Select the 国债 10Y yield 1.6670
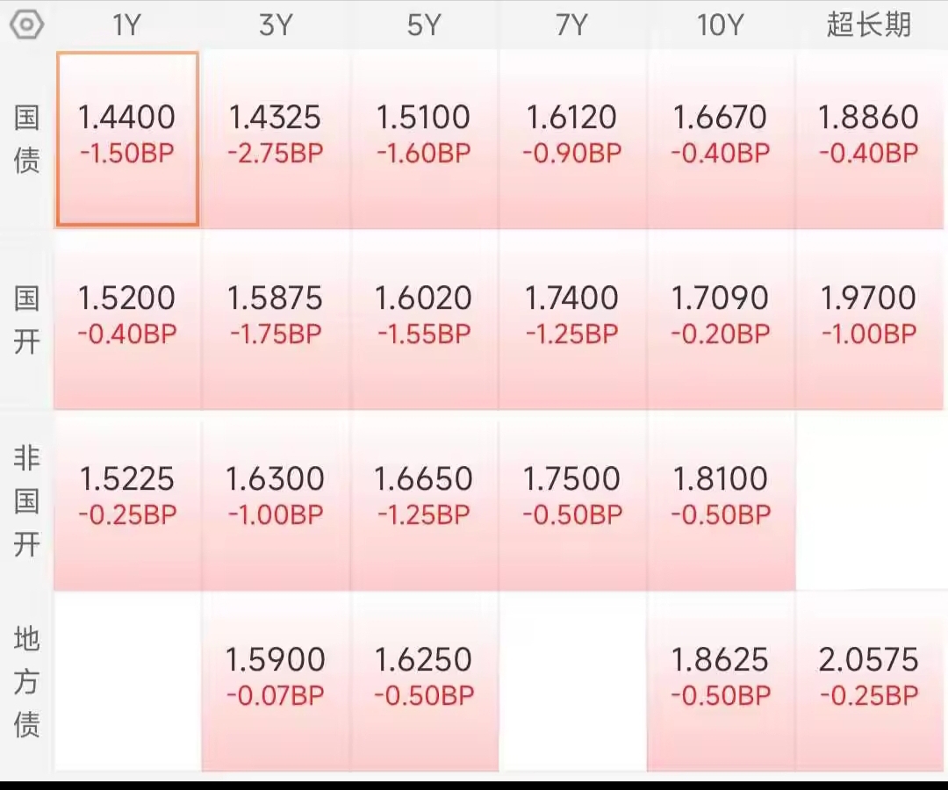 pos(721,139)
